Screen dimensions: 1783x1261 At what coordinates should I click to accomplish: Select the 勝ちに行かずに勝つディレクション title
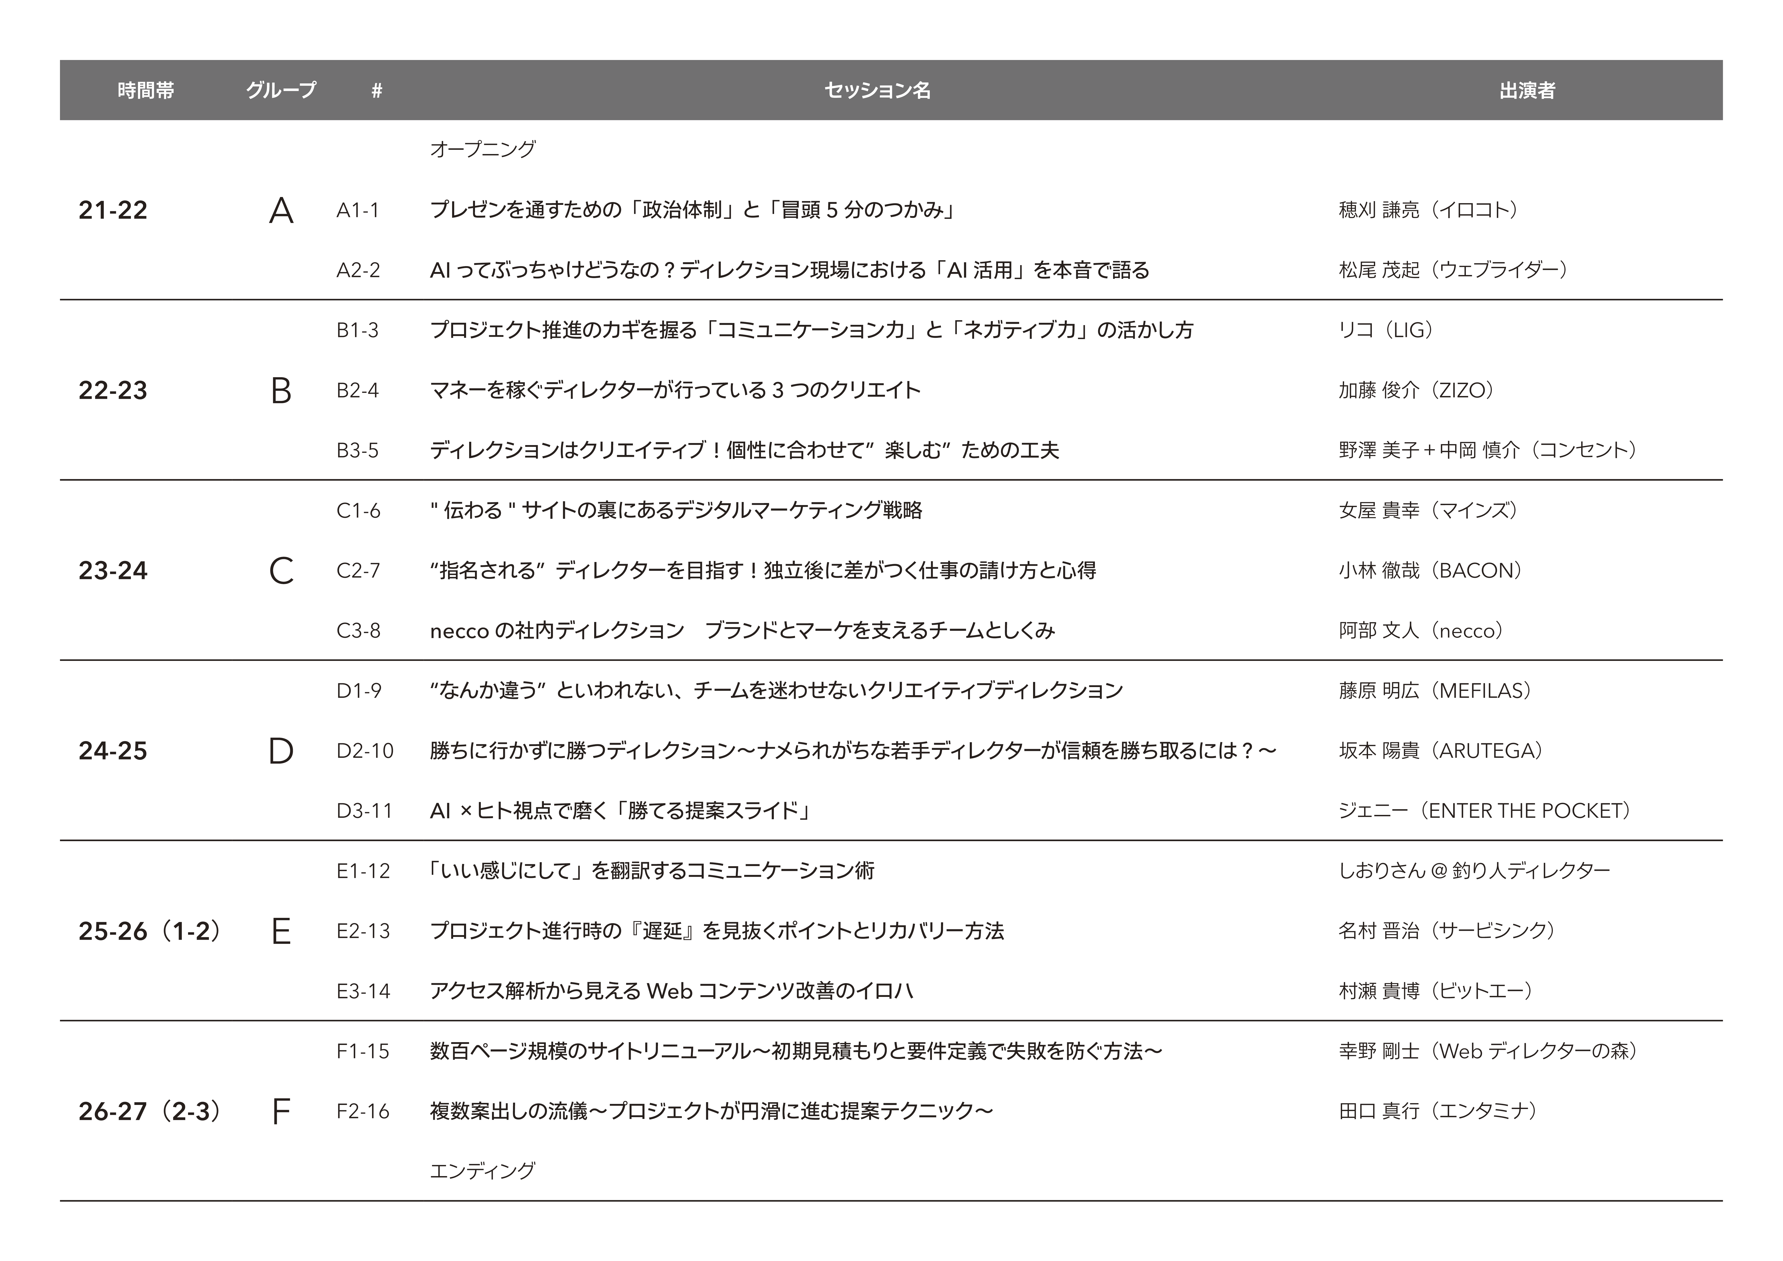853,751
